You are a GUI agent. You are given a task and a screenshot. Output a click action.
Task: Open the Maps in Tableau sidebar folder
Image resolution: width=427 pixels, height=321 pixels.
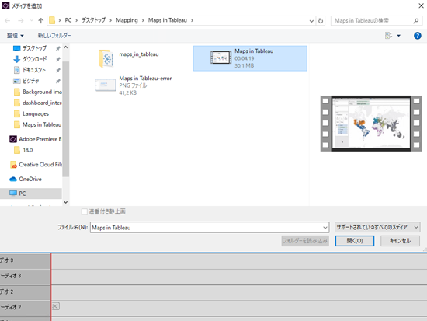coord(37,124)
